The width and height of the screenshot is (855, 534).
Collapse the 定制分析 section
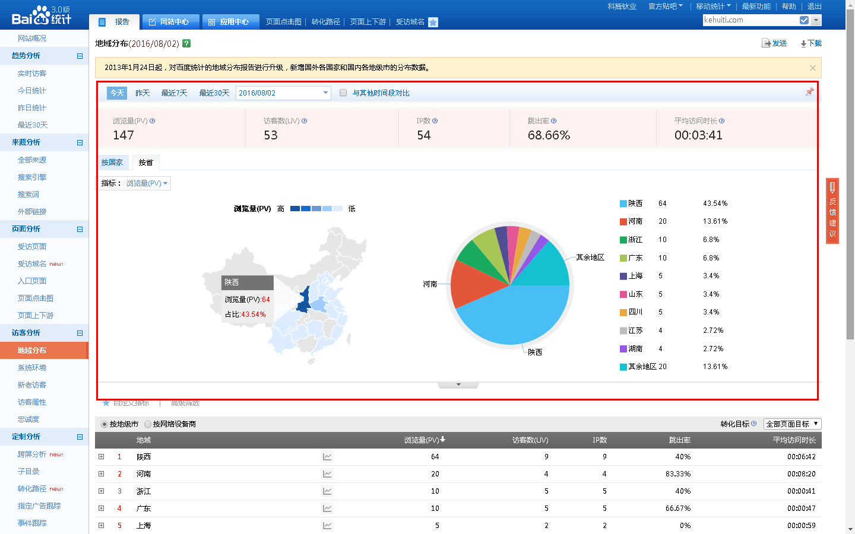[80, 437]
